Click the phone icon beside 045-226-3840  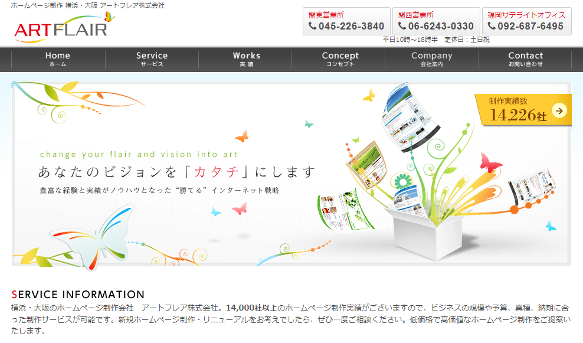point(313,27)
